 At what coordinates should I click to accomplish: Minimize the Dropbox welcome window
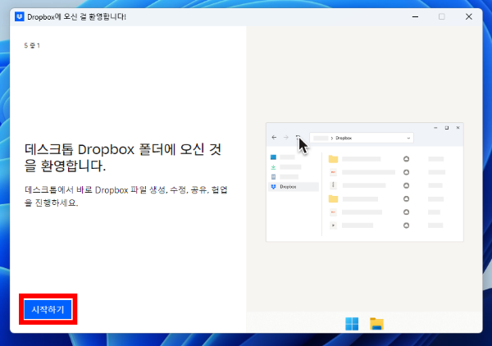pyautogui.click(x=415, y=16)
